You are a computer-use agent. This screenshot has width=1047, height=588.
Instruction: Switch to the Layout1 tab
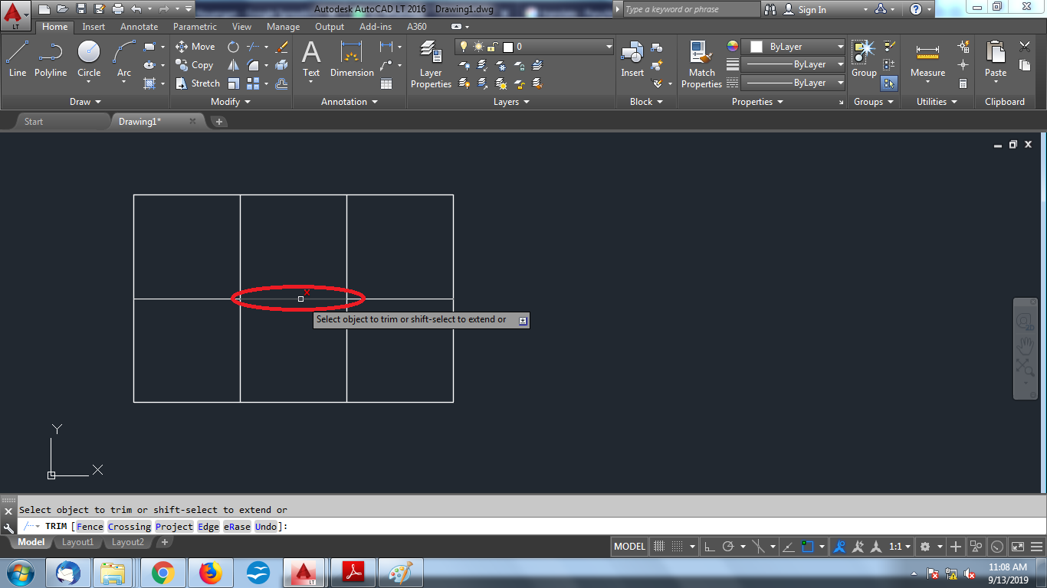[77, 542]
